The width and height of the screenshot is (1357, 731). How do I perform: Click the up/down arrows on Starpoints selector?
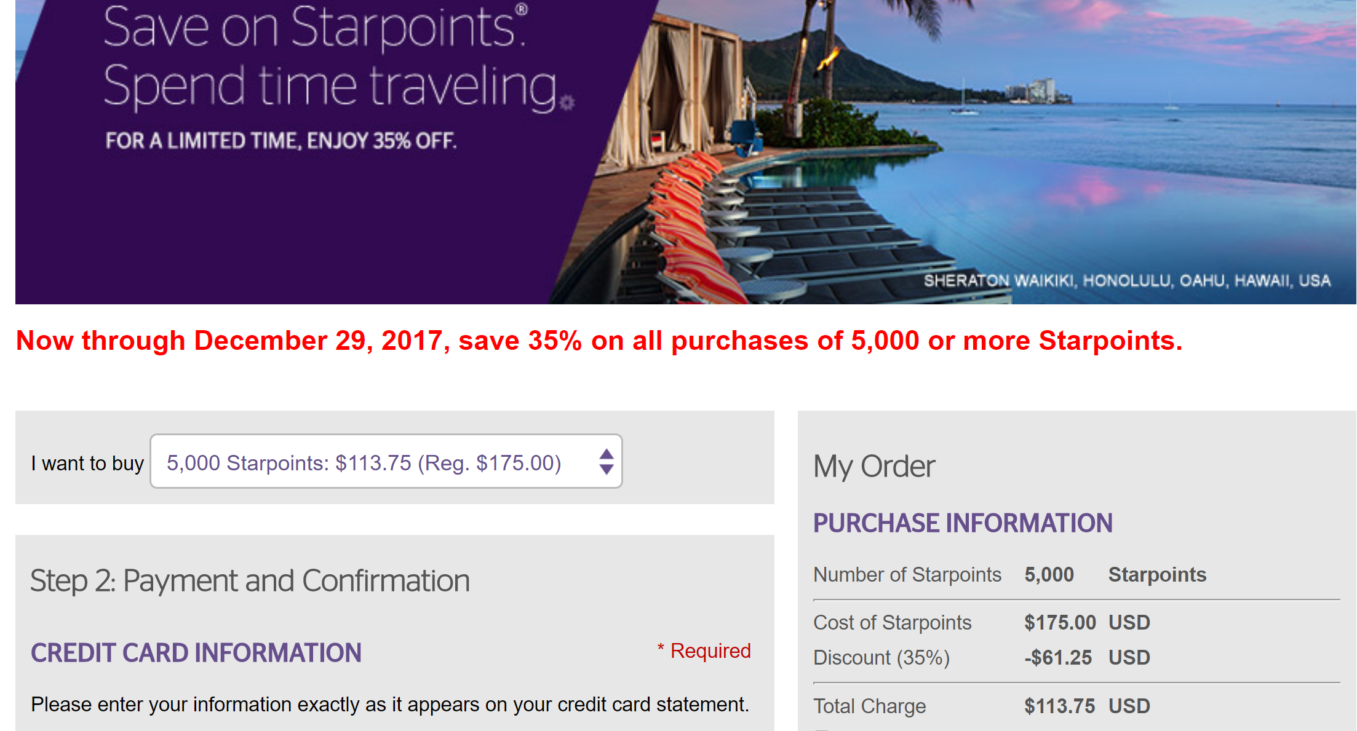point(607,462)
